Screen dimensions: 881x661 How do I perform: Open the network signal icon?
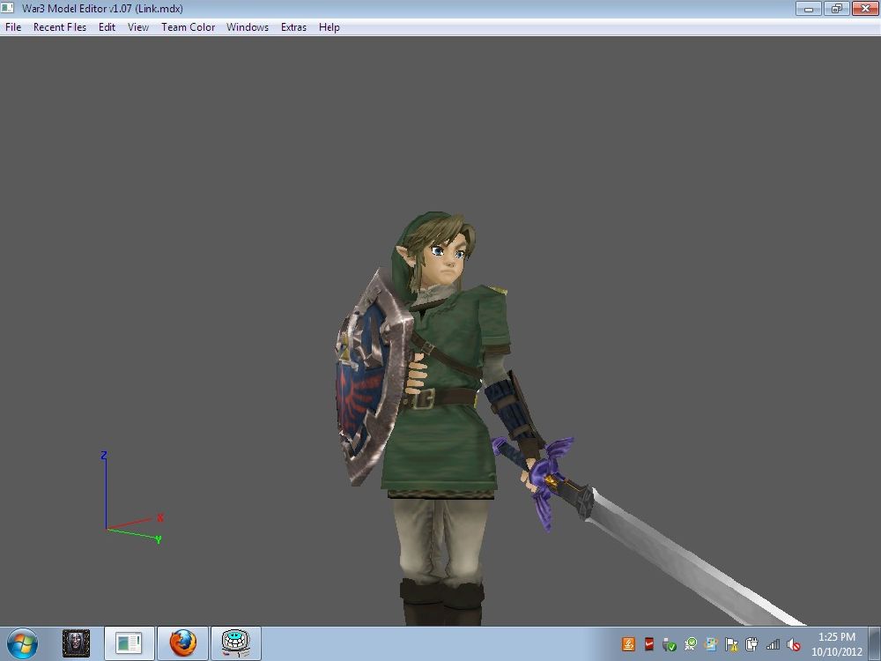click(x=773, y=644)
